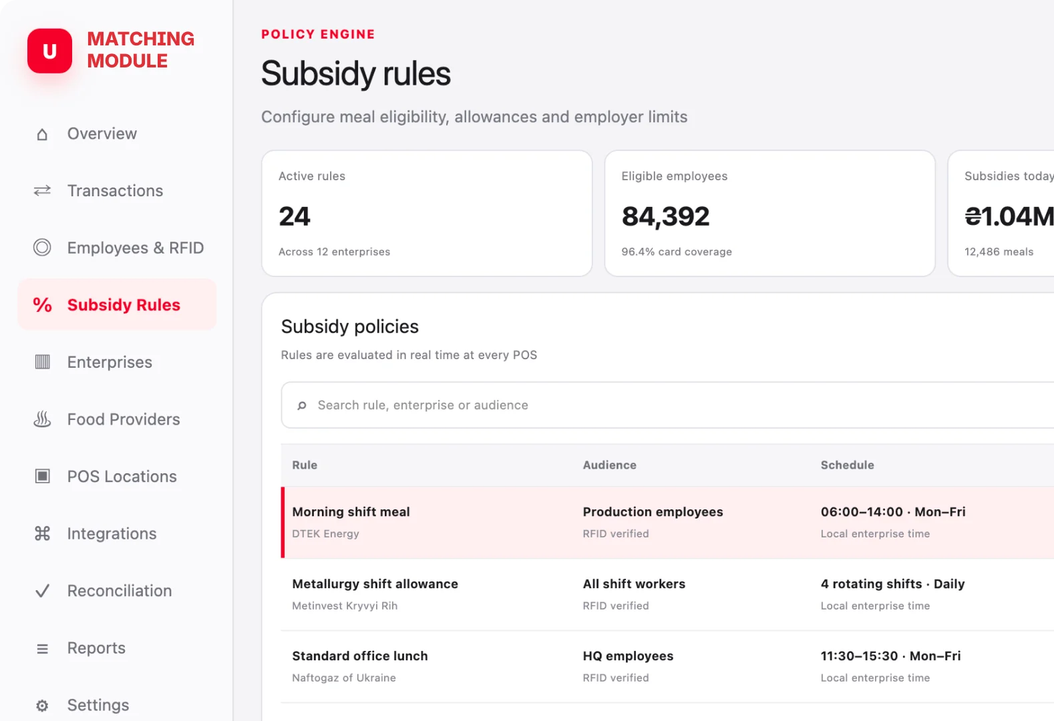The image size is (1054, 721).
Task: Click the Production employees audience cell
Action: coord(653,512)
